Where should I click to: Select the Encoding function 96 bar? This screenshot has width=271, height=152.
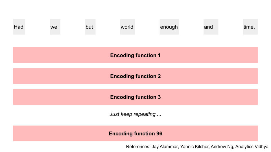point(135,133)
